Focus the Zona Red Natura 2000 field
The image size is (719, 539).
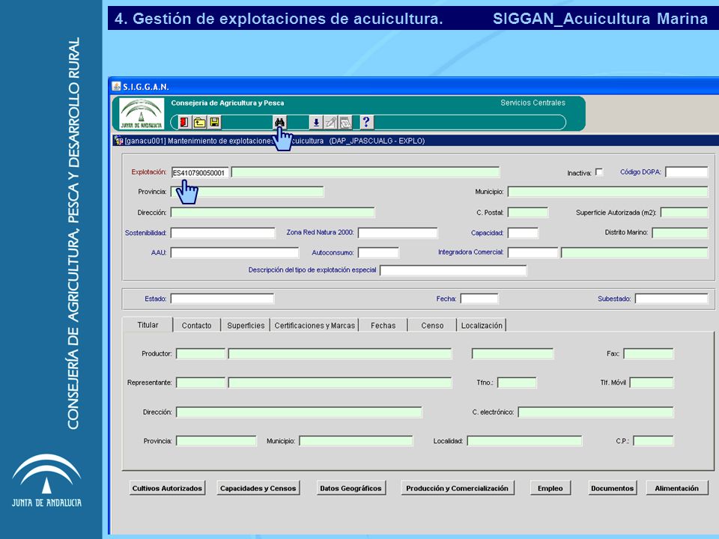[398, 233]
